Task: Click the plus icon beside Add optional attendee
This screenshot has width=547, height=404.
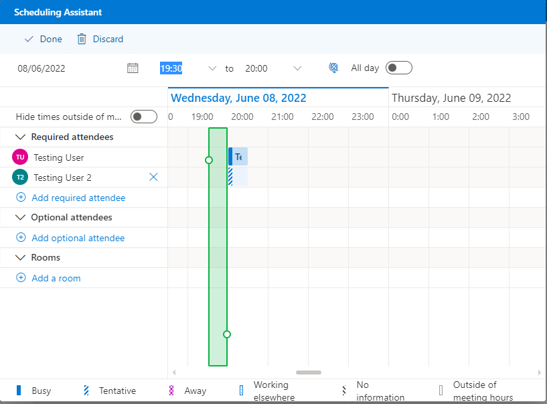Action: [21, 238]
